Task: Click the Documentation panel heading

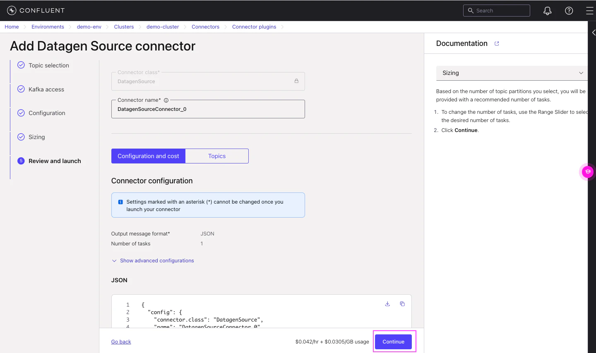Action: tap(462, 43)
